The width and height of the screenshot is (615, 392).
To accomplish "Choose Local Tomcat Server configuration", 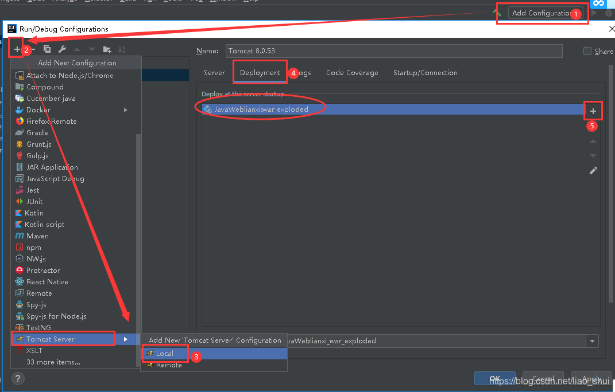I will pos(214,354).
